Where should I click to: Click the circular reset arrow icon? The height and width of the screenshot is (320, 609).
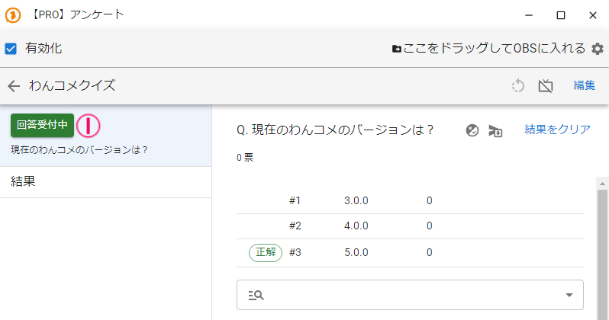tap(518, 86)
